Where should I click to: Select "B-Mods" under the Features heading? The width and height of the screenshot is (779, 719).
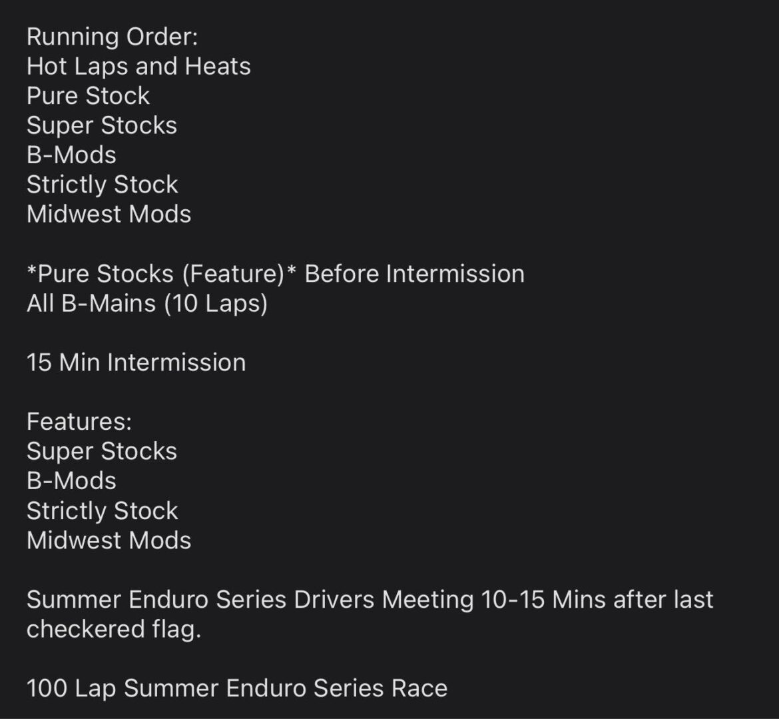71,480
